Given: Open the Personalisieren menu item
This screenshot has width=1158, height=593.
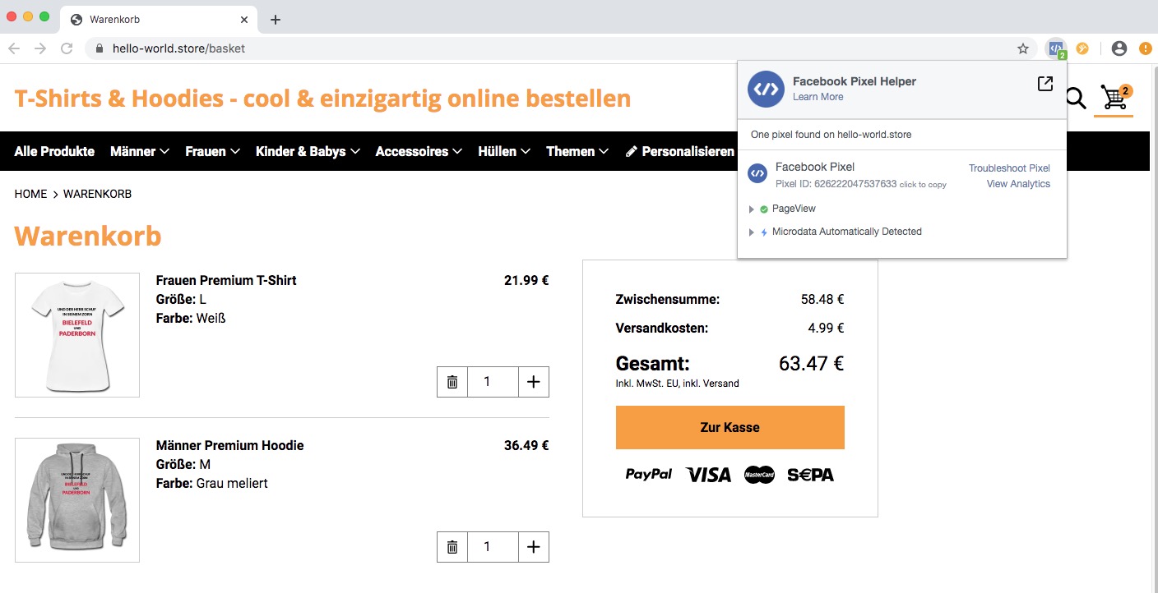Looking at the screenshot, I should [680, 151].
